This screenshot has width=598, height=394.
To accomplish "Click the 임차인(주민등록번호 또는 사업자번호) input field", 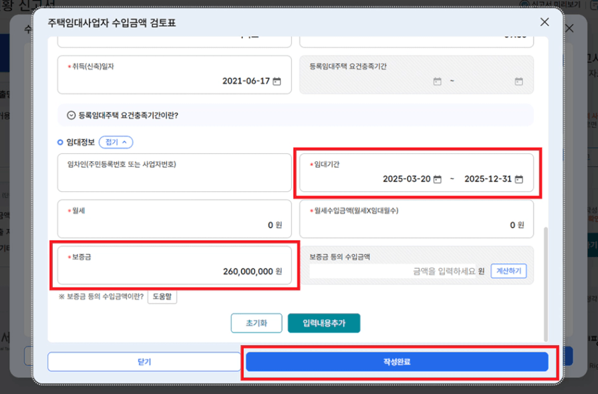I will (174, 173).
